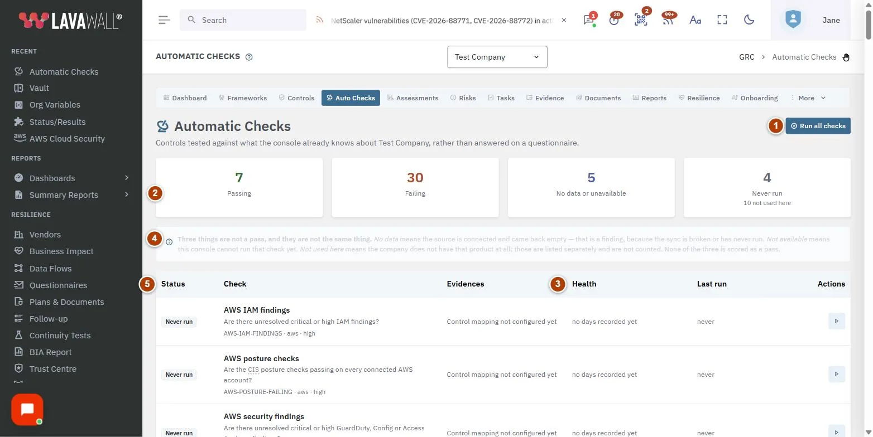Expand Dashboards in the sidebar
This screenshot has height=437, width=873.
[x=71, y=178]
